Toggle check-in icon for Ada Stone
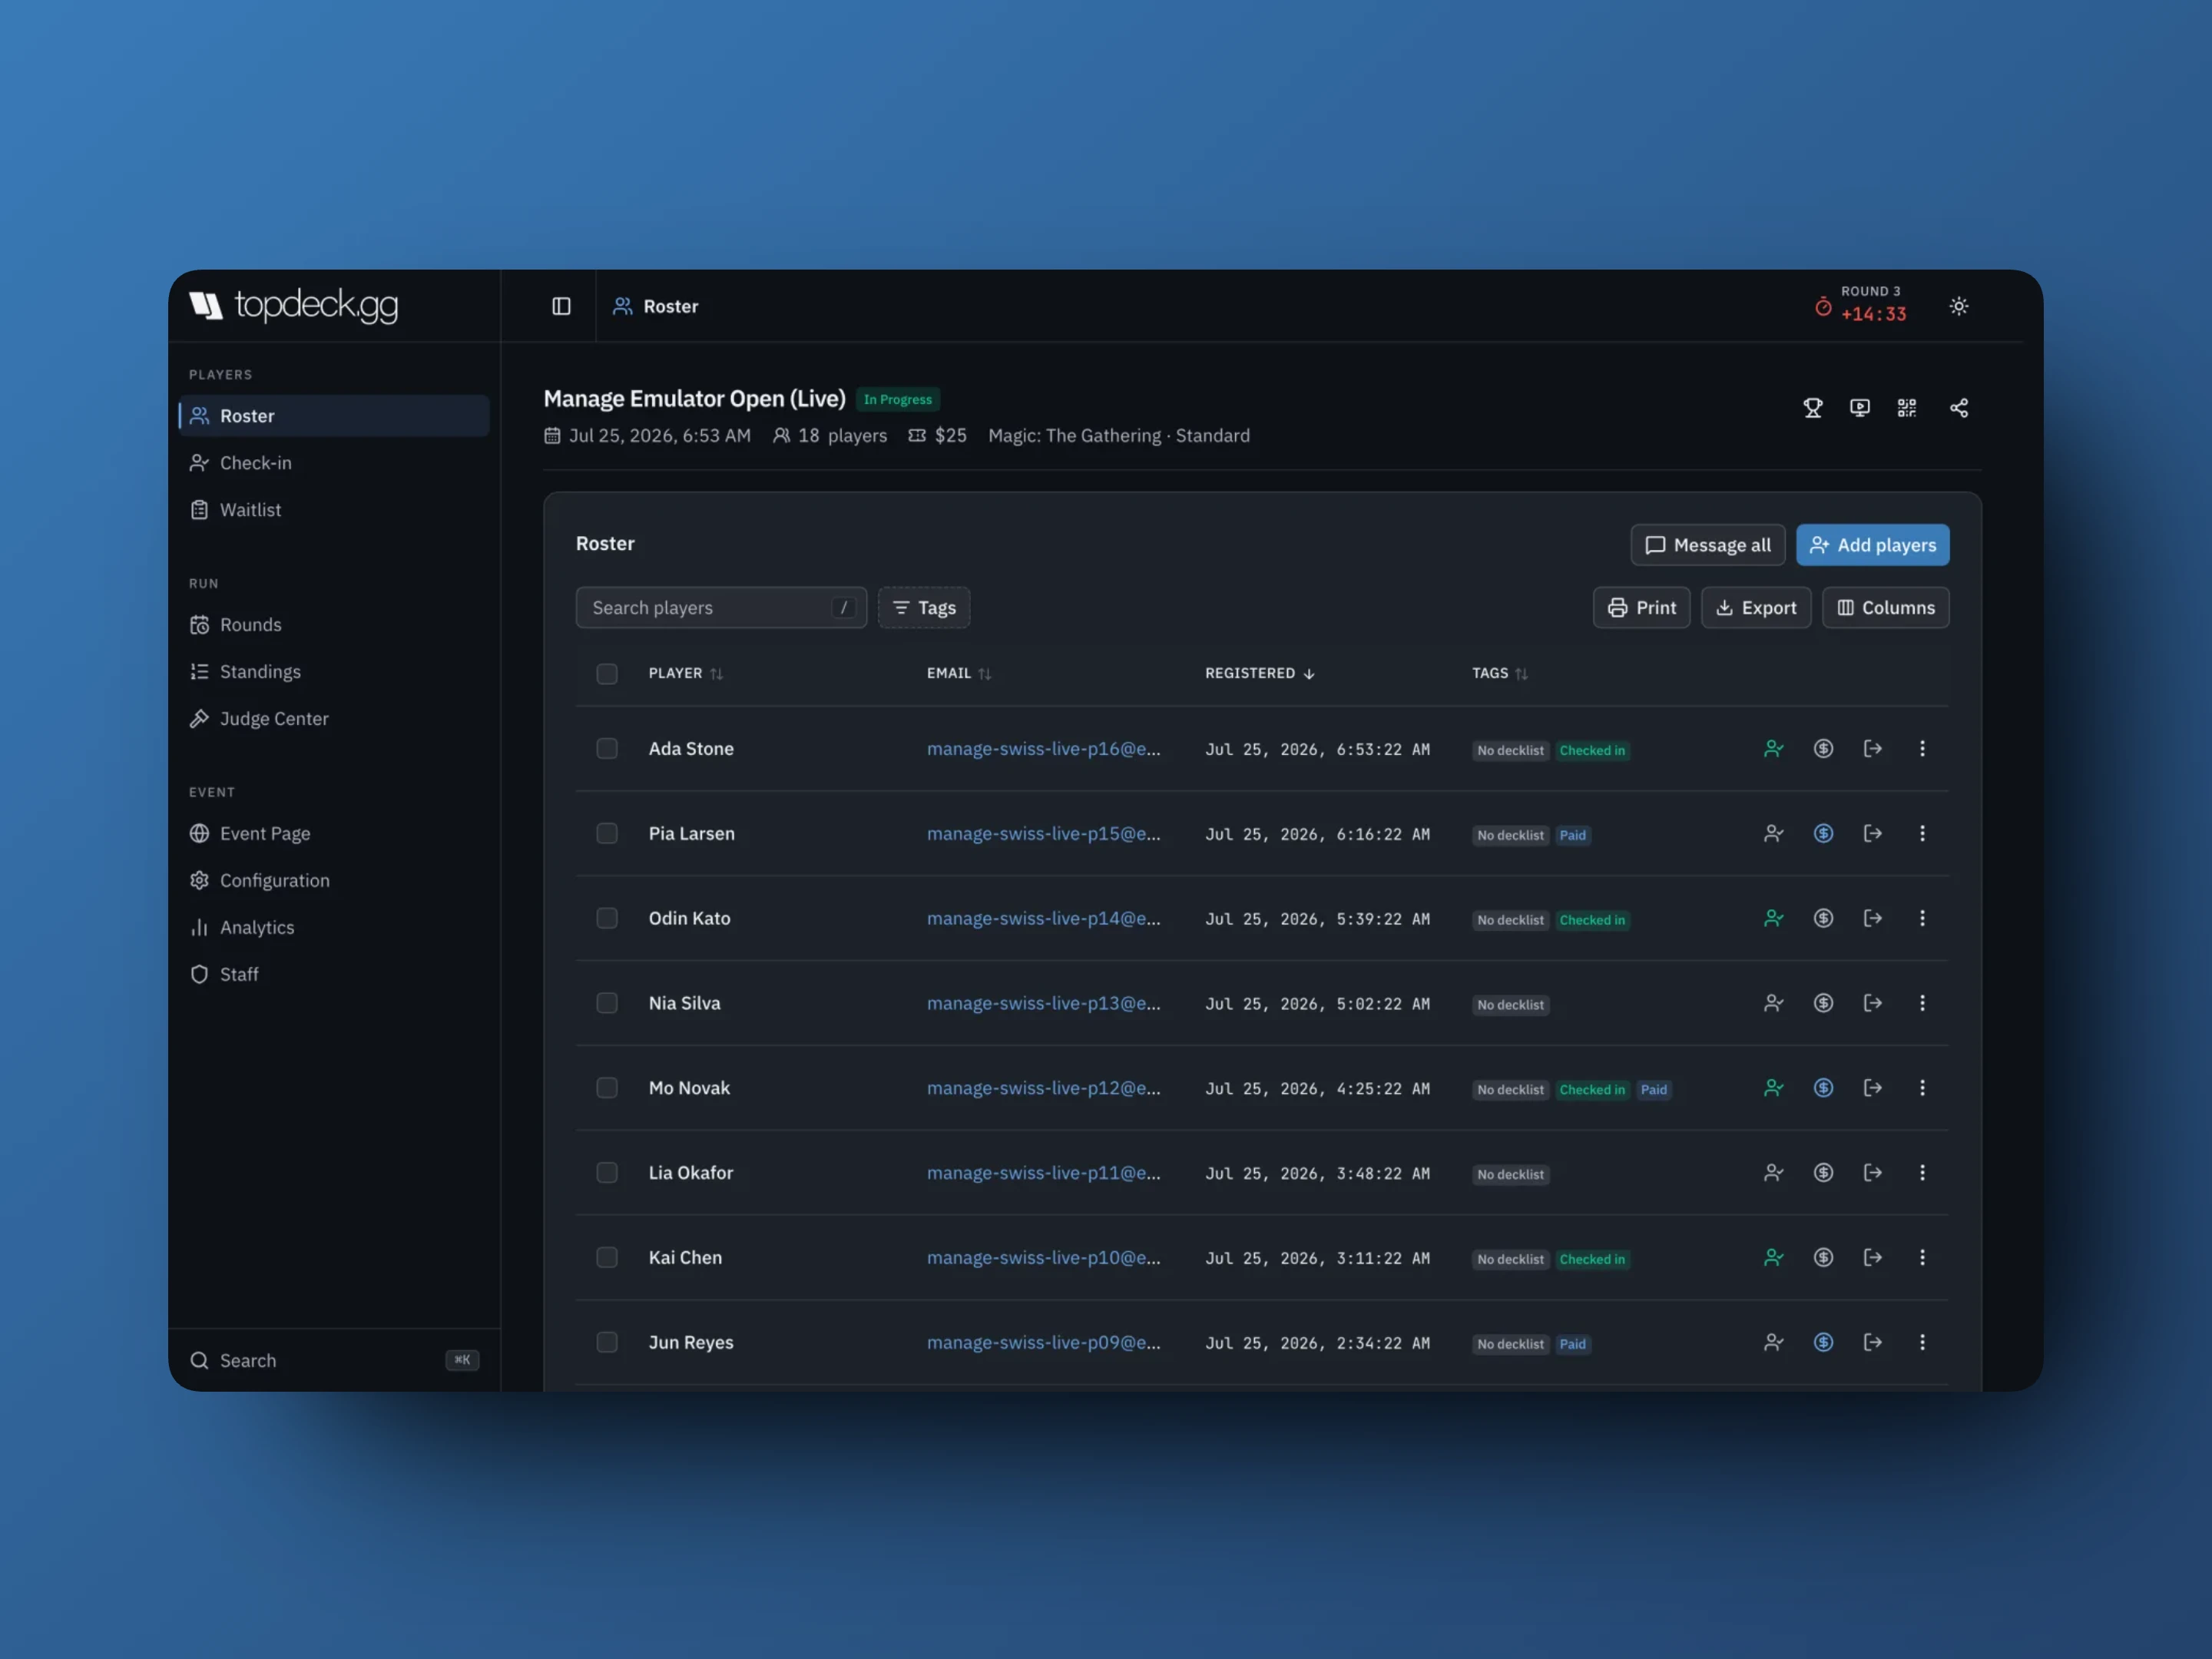 coord(1773,749)
